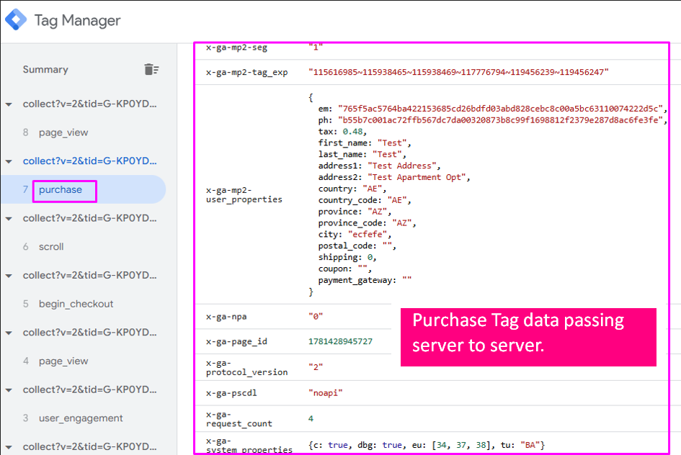The image size is (681, 455).
Task: Select the 3 user_engagement event
Action: click(81, 418)
